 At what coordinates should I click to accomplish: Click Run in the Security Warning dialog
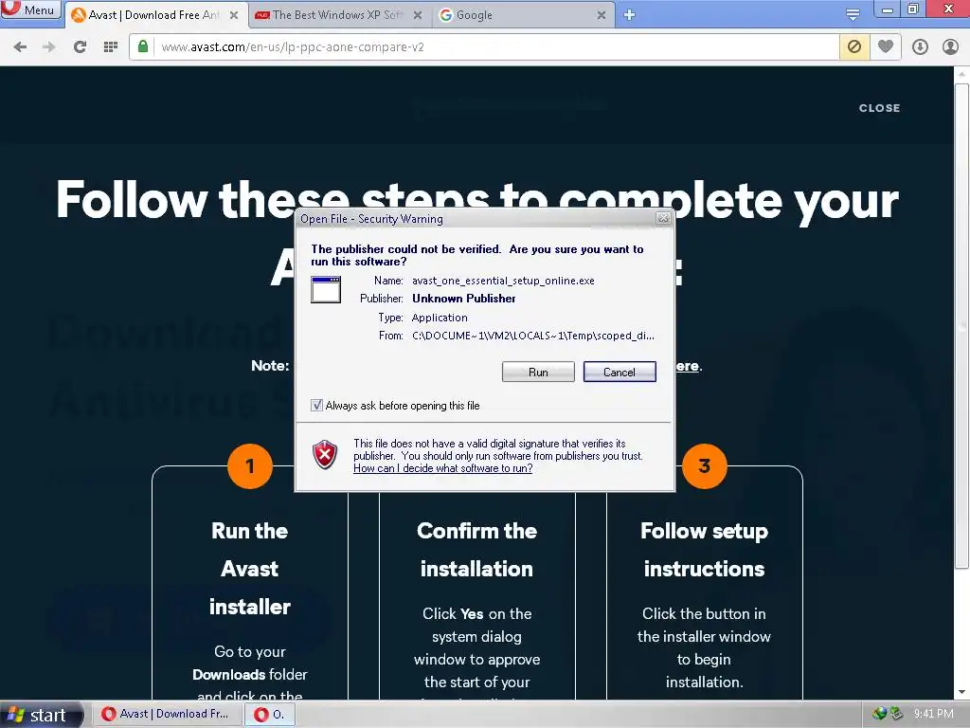tap(538, 372)
